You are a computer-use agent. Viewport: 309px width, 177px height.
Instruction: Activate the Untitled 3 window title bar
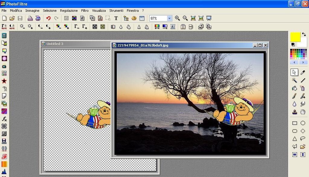pos(75,44)
